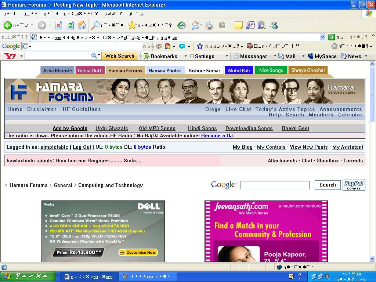Click the grey Forward arrow button
The width and height of the screenshot is (376, 282).
[x=42, y=25]
